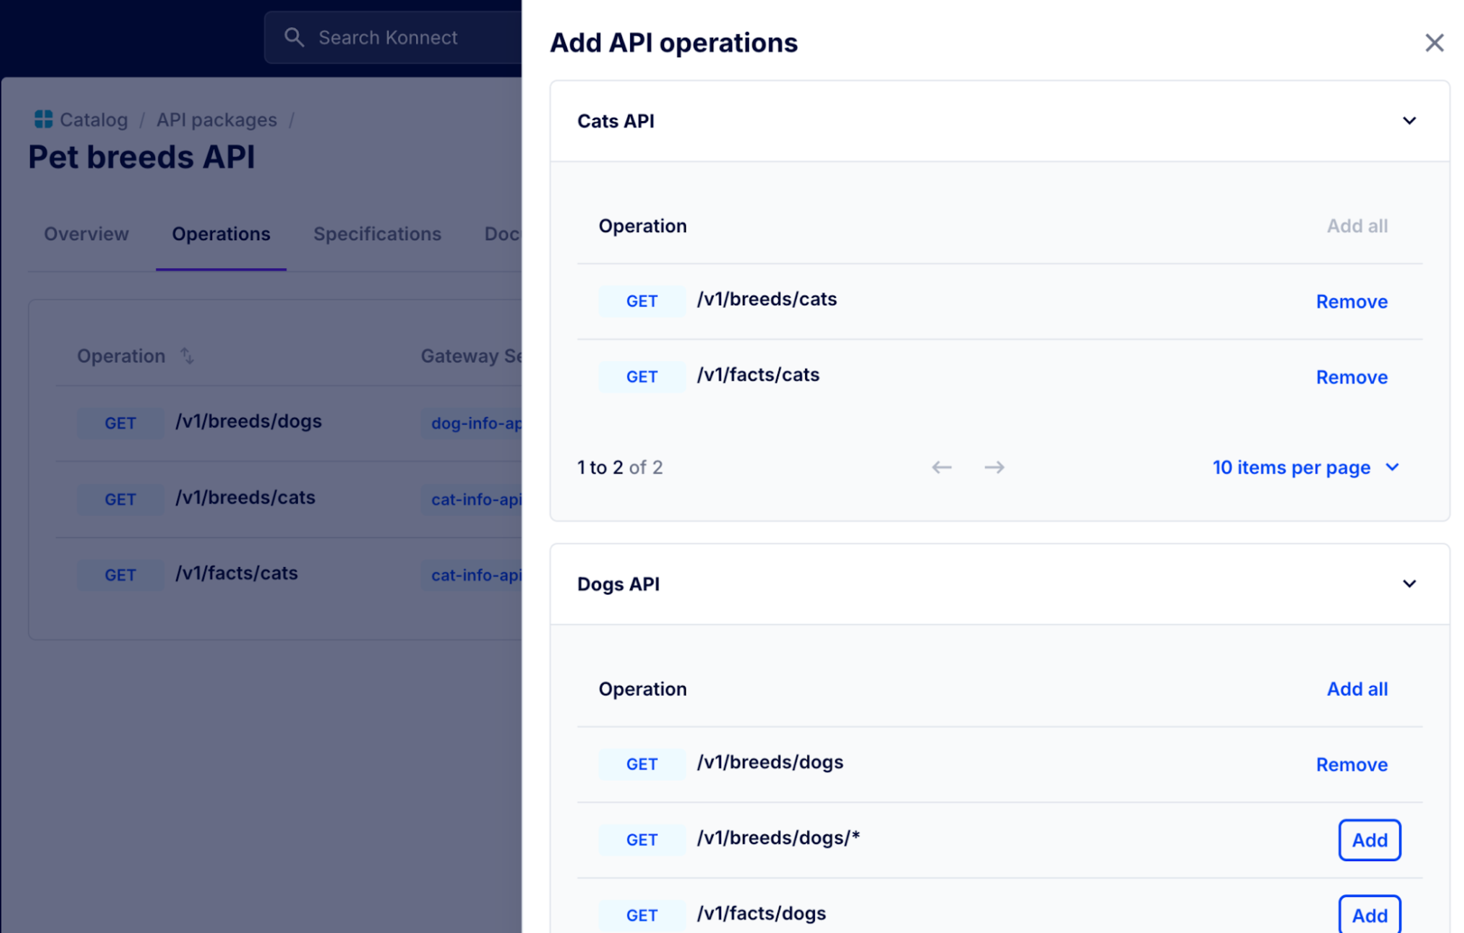This screenshot has height=933, width=1464.
Task: Collapse the Cats API section chevron
Action: 1409,121
